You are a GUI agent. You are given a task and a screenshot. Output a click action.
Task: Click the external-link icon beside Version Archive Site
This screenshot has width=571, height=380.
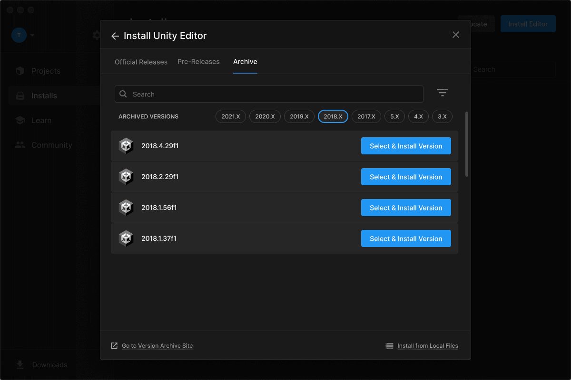pyautogui.click(x=114, y=345)
